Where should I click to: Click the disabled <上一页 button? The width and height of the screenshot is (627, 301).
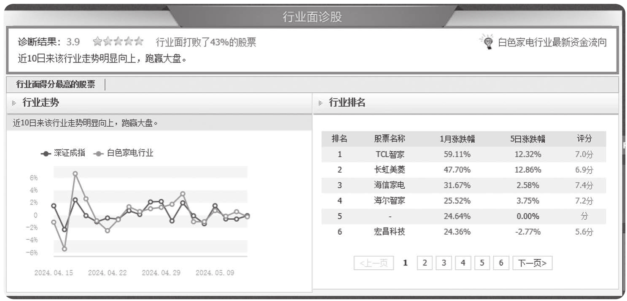(374, 263)
